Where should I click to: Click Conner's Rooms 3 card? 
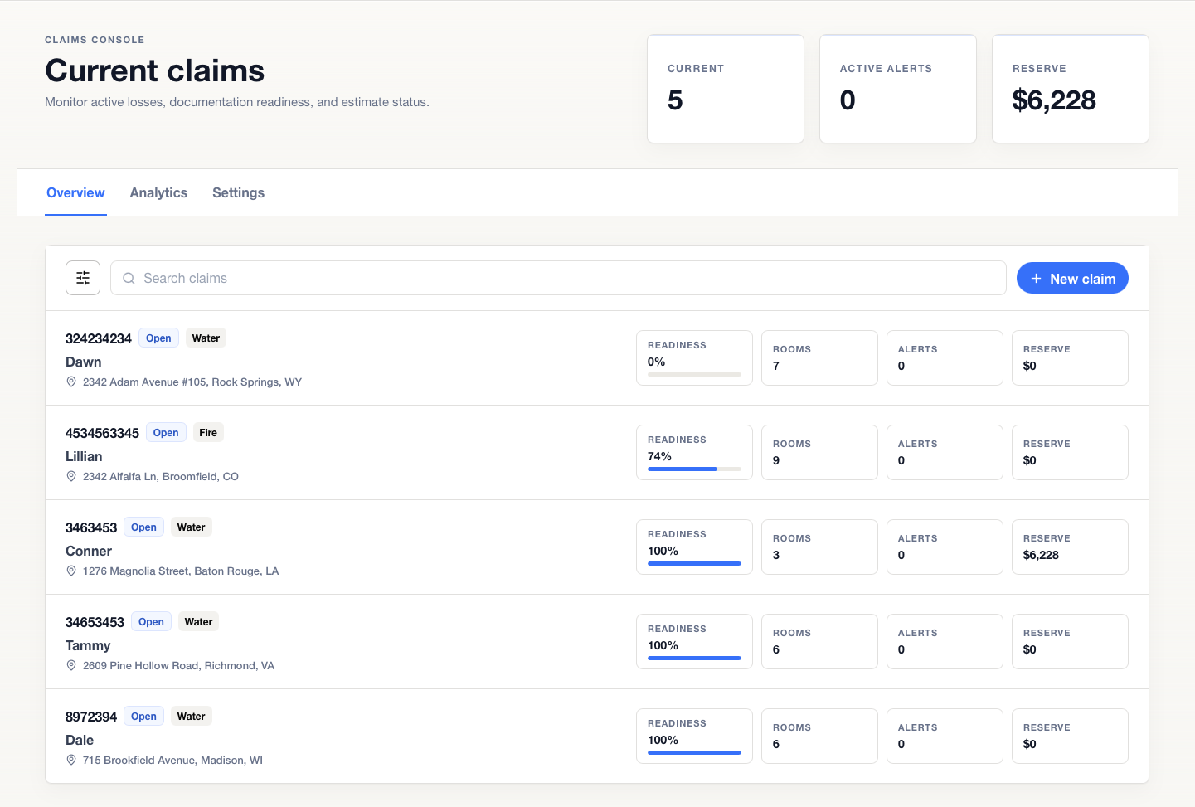pyautogui.click(x=819, y=547)
